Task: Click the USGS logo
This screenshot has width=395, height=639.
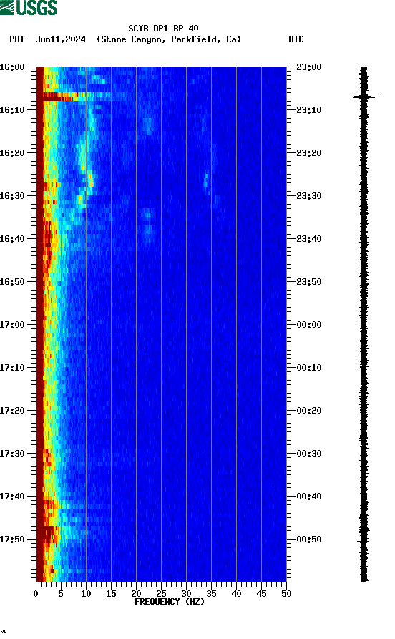Action: click(29, 7)
